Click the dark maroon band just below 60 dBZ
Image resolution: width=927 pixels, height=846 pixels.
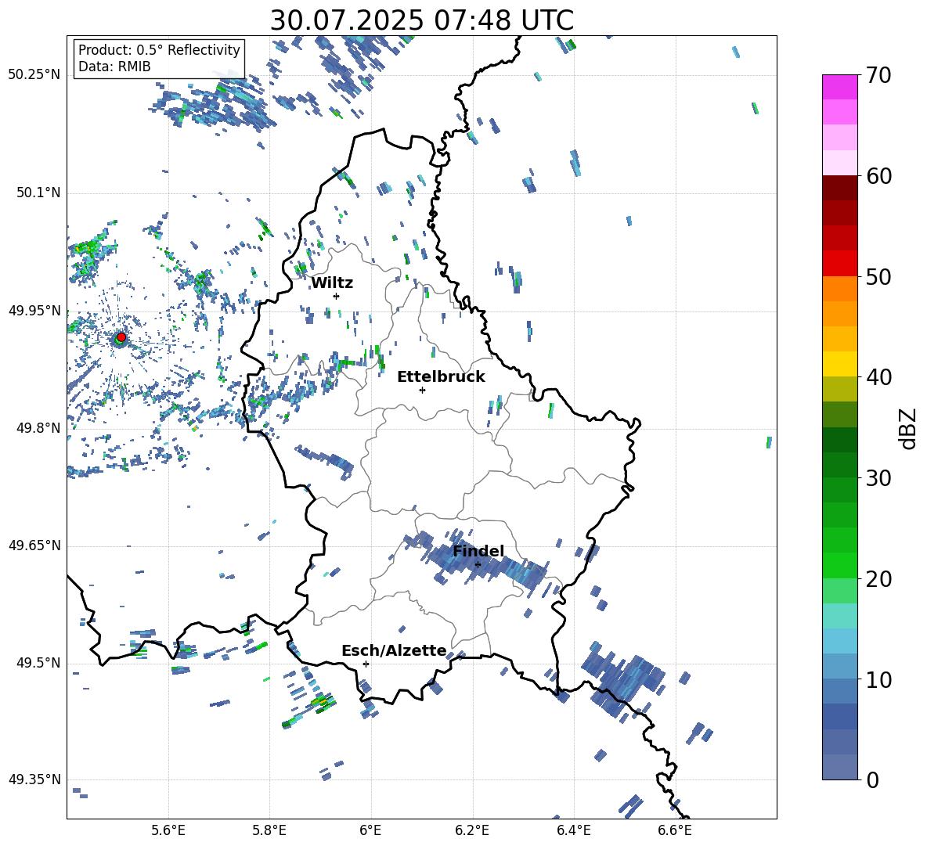click(x=840, y=188)
